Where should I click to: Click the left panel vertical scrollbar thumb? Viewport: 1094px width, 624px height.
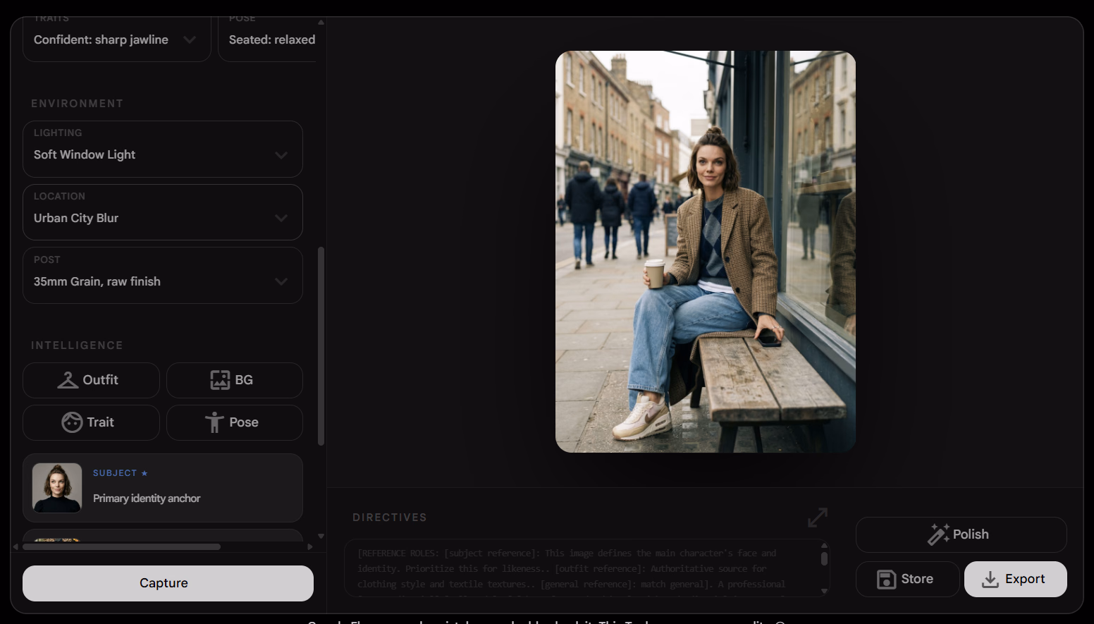click(321, 345)
